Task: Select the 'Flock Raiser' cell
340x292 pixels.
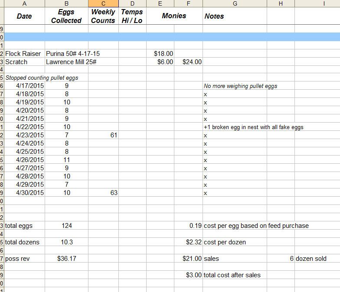Action: (23, 54)
